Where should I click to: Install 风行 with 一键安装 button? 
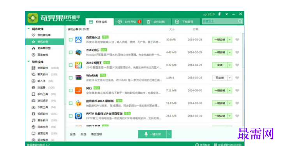(x=220, y=90)
